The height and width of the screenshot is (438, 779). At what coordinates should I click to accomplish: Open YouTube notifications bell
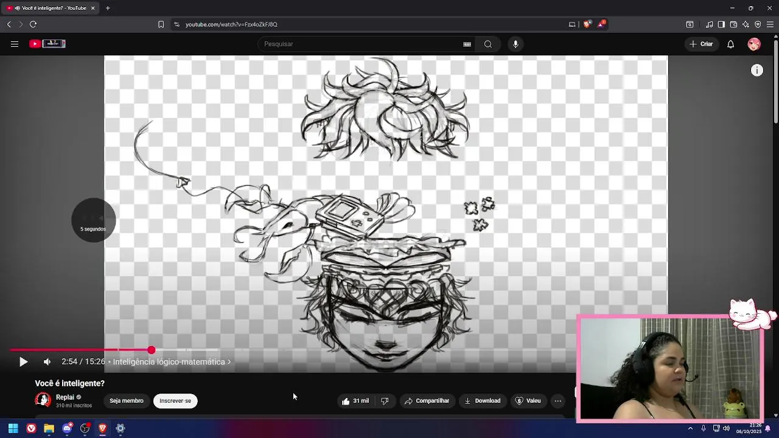pyautogui.click(x=730, y=44)
